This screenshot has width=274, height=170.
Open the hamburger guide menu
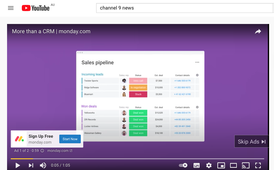pyautogui.click(x=11, y=8)
